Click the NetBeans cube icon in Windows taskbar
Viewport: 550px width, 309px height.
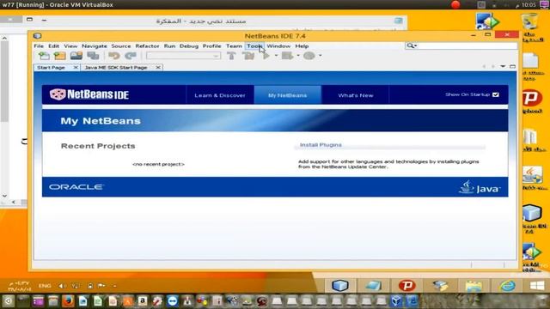(x=340, y=286)
